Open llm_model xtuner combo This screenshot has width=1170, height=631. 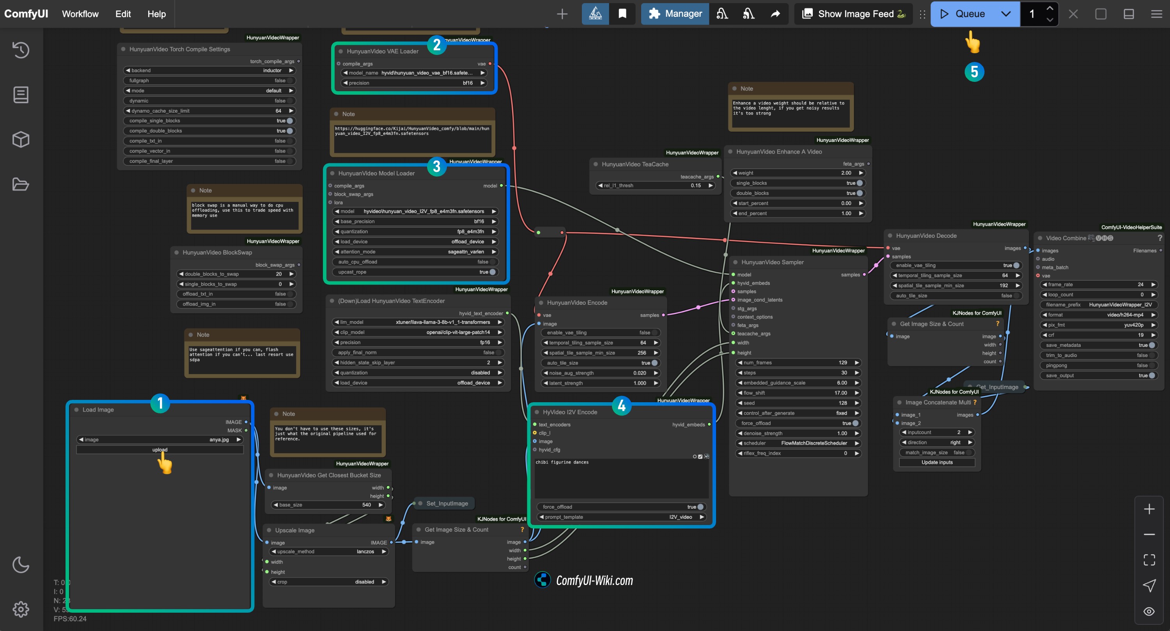[x=418, y=322]
